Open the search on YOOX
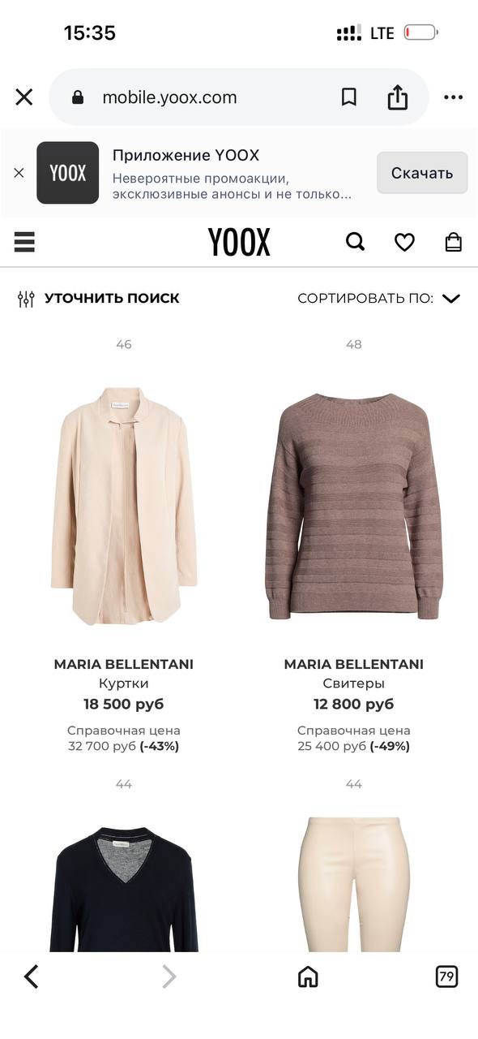Image resolution: width=478 pixels, height=1039 pixels. [355, 242]
